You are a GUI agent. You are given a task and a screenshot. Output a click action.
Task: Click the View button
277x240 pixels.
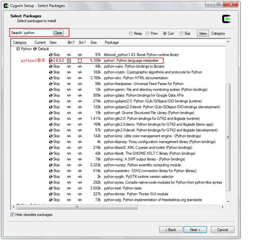click(203, 33)
